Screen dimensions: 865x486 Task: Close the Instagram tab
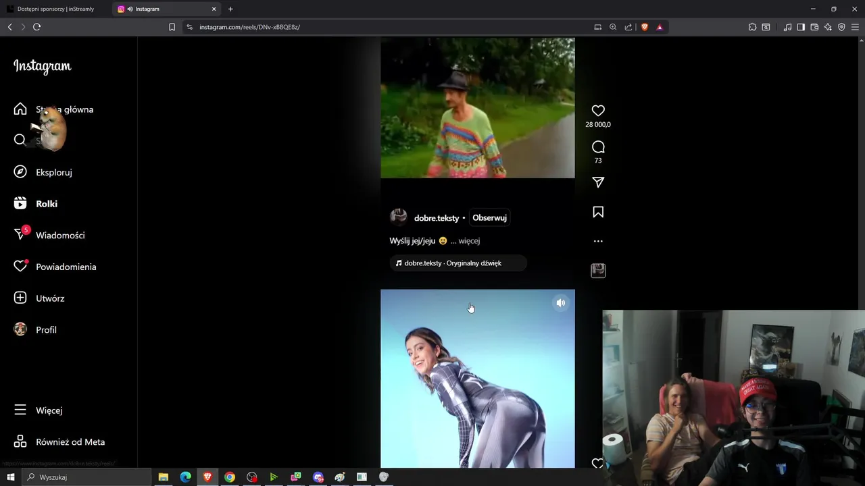point(214,9)
